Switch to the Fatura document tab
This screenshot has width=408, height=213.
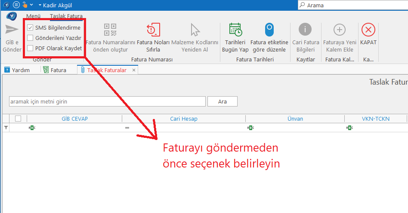(x=55, y=70)
